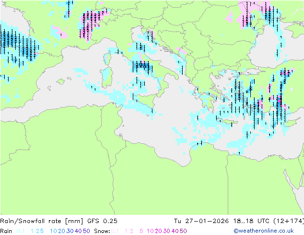Click the date 'Tu 27-01-2026'
Screen dimensions: 304x235
[201, 221]
